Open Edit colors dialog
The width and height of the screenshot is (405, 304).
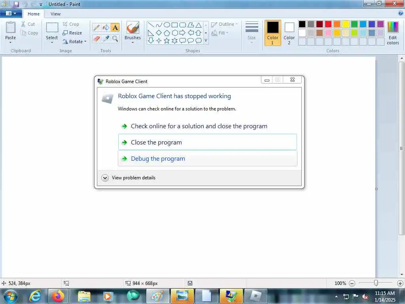click(x=393, y=33)
